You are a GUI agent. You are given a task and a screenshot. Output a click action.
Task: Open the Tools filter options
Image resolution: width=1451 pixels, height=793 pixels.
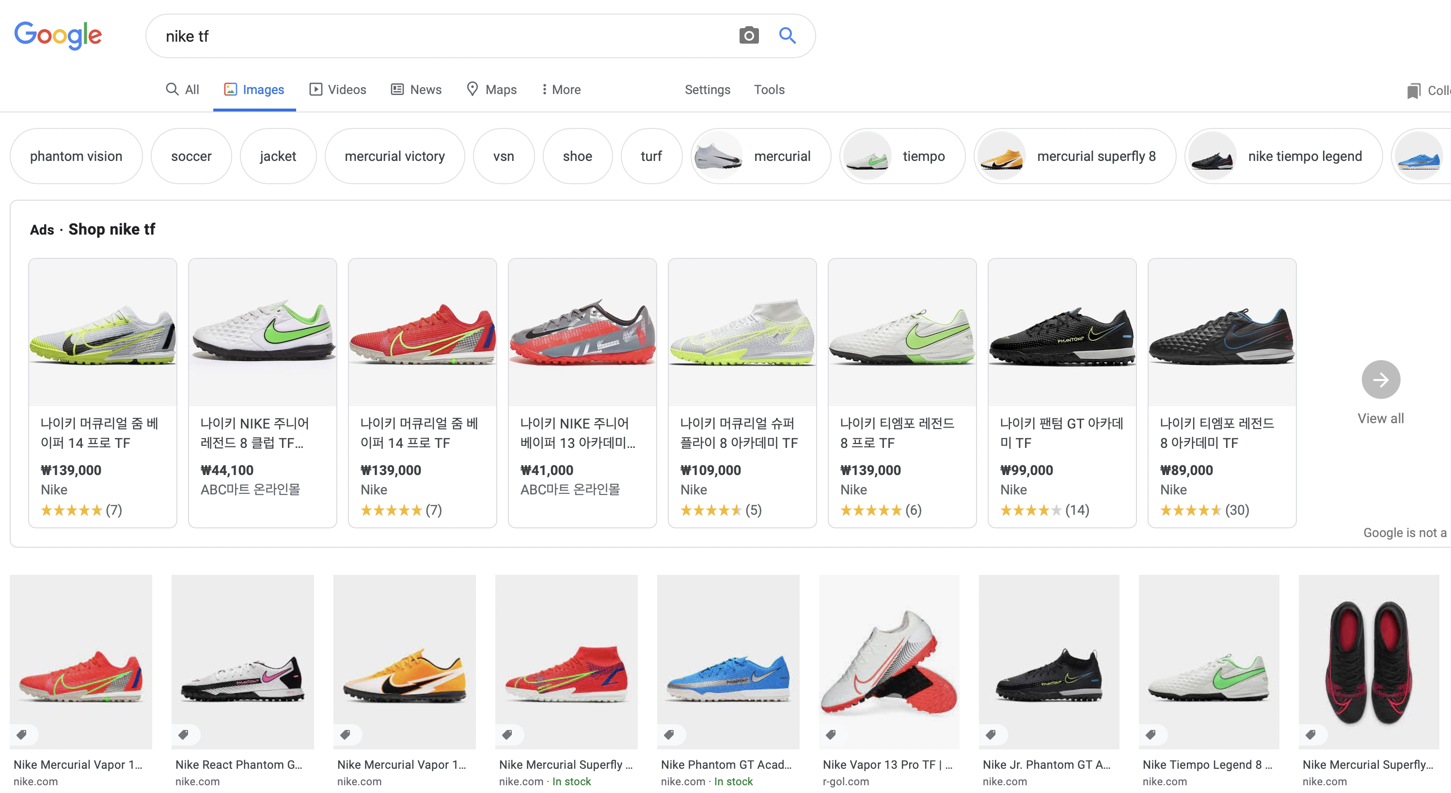coord(769,90)
